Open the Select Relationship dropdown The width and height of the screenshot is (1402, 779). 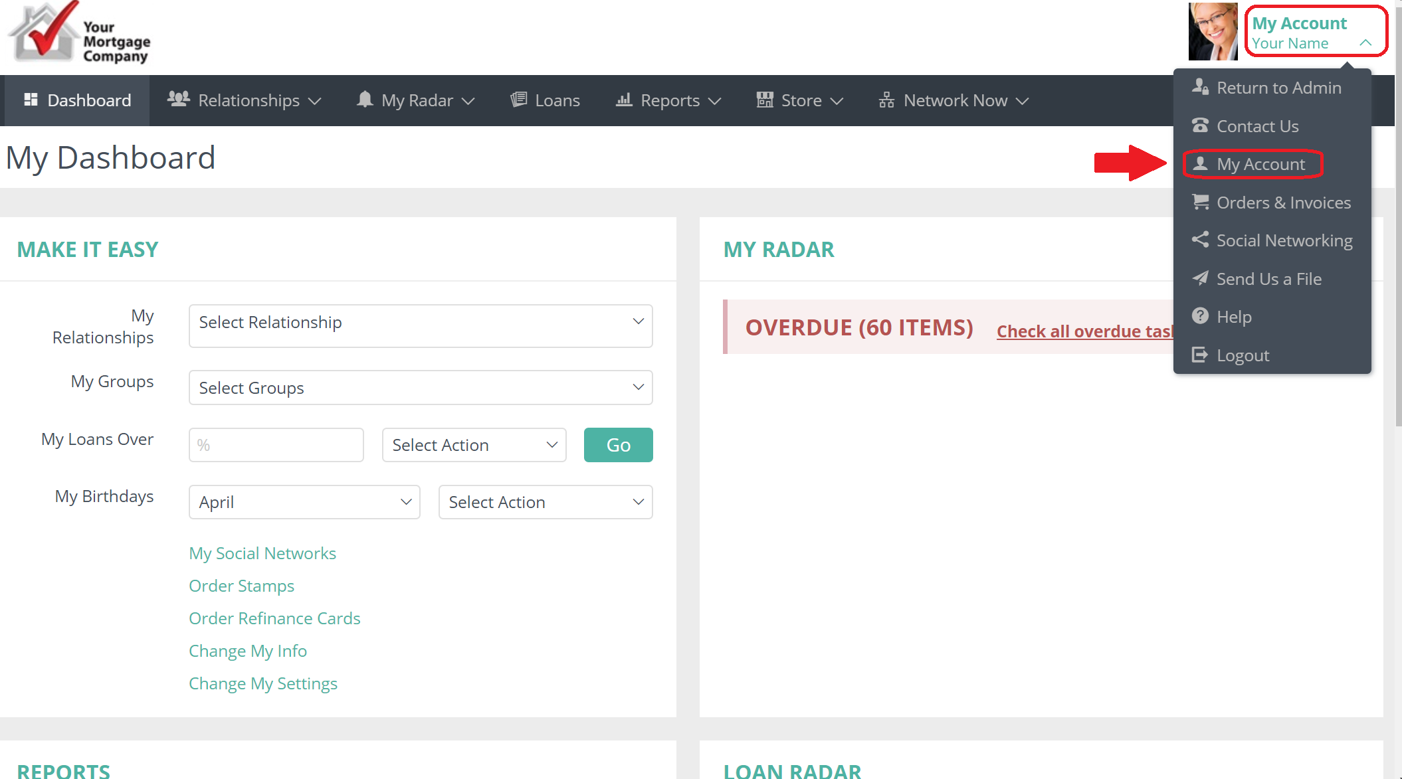pos(421,325)
